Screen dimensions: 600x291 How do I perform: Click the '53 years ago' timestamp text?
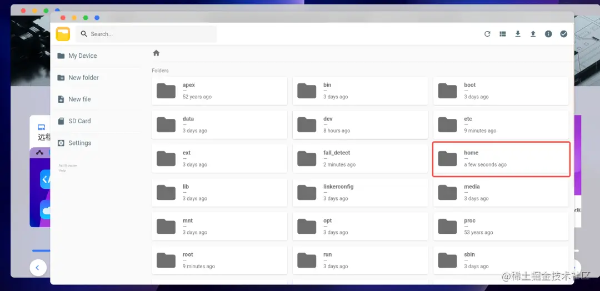tap(478, 233)
